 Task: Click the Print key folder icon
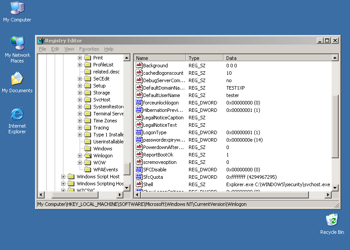(88, 58)
